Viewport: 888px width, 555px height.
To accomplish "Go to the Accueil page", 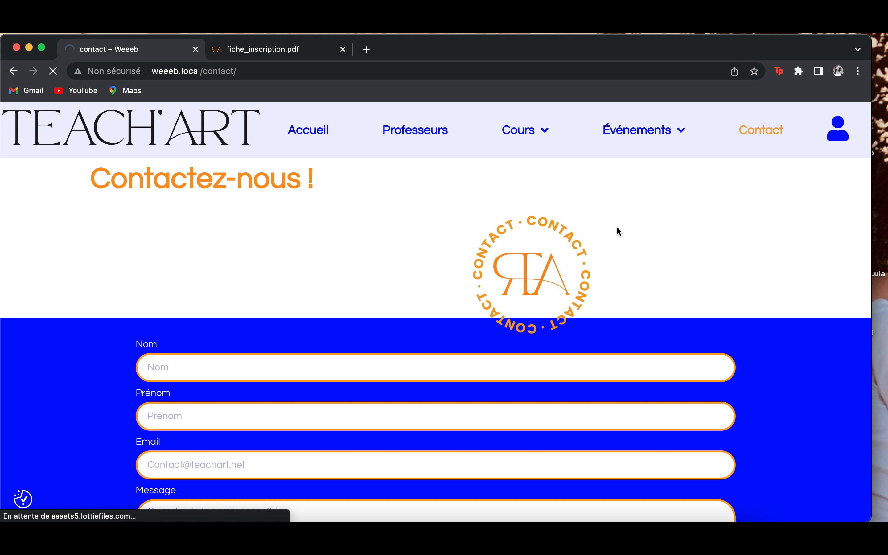I will [307, 130].
